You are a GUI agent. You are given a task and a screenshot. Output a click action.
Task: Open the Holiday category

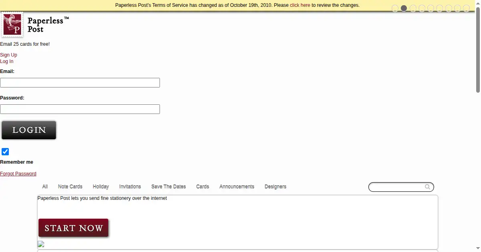pyautogui.click(x=101, y=187)
